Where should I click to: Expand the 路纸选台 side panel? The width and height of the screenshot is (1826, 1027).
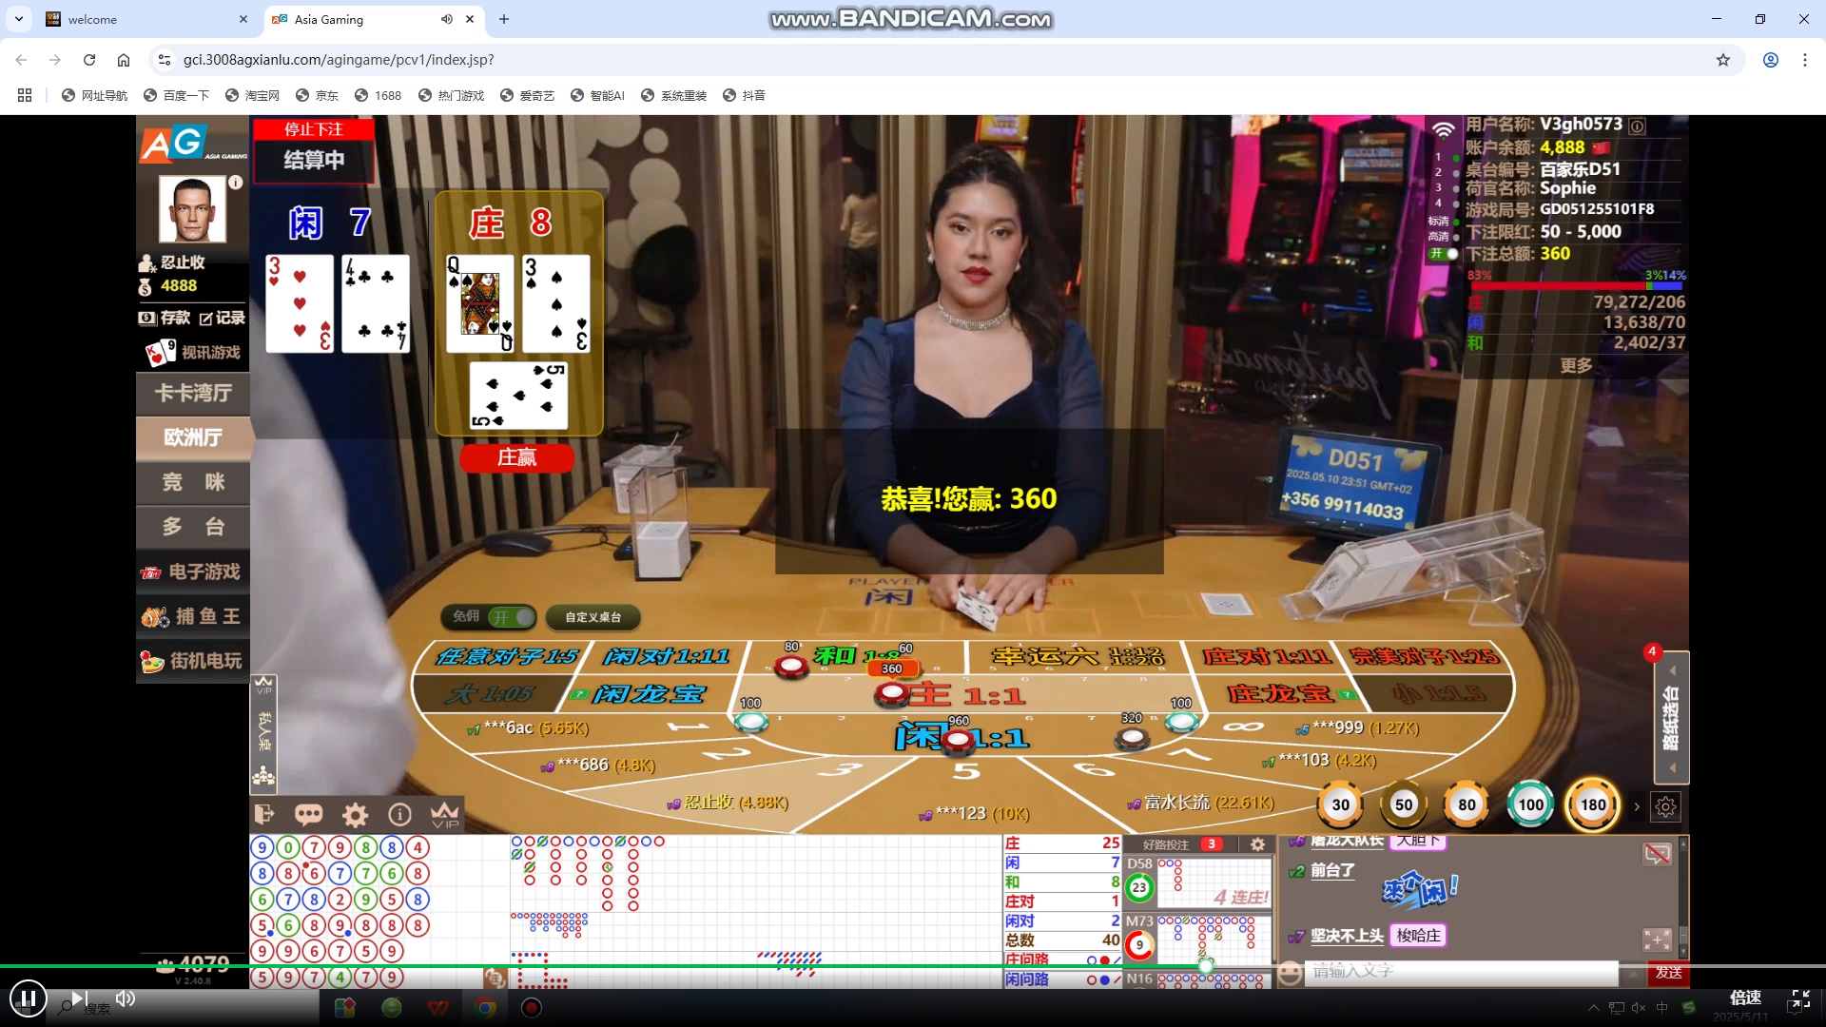coord(1671,718)
